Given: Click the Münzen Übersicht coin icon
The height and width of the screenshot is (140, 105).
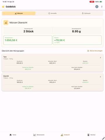Looking at the screenshot, I should pos(6,23).
